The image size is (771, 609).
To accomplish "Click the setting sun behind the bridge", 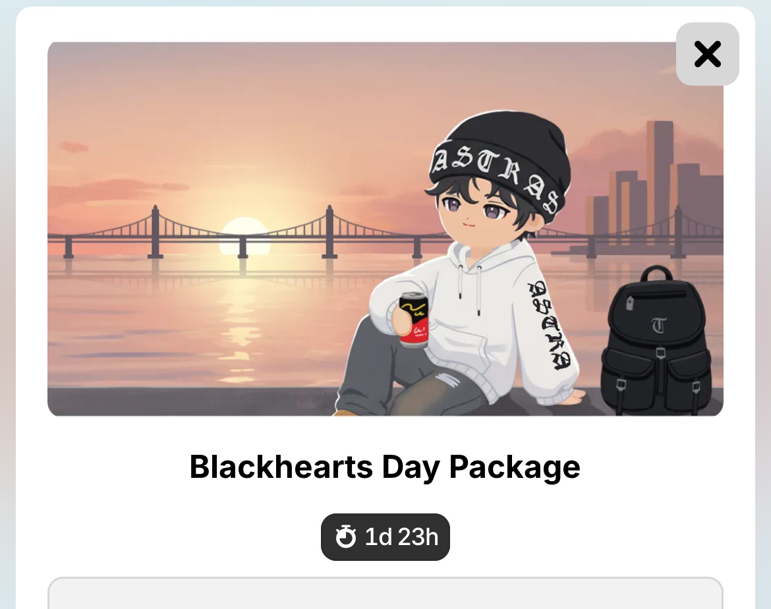I will pos(244,234).
